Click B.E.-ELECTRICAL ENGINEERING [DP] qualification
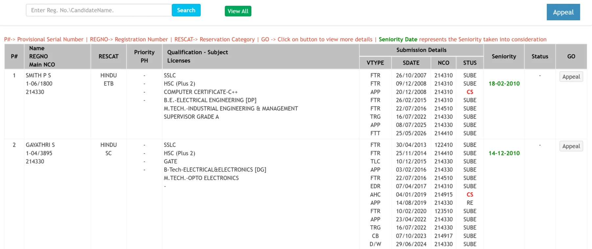 click(x=210, y=100)
